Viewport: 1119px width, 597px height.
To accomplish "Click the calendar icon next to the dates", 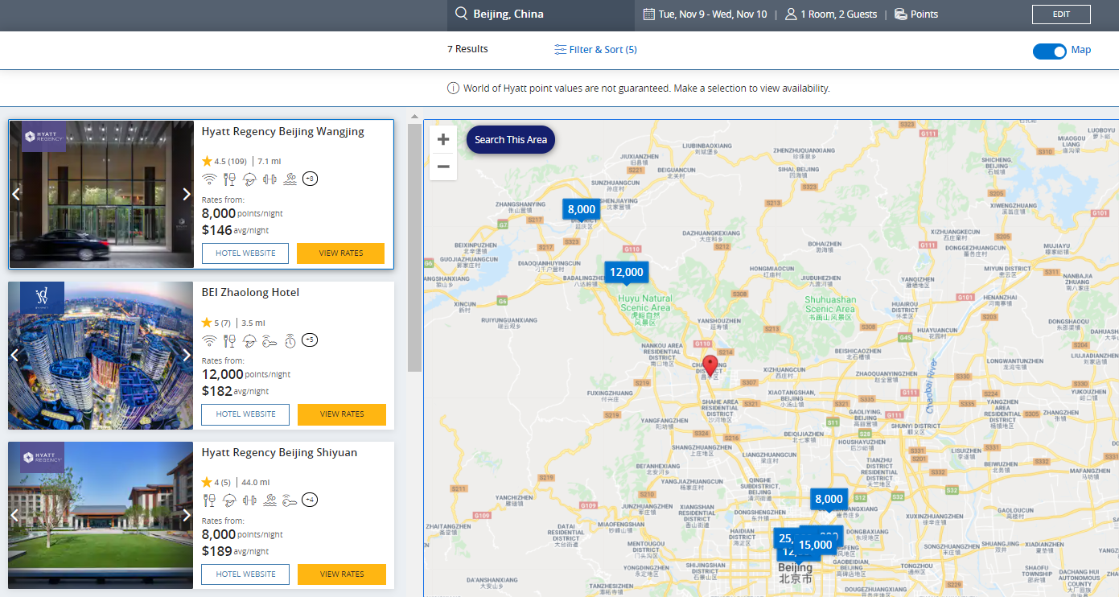I will click(649, 14).
